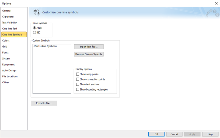Select the No Custom Symbols list entry
Screen dimensions: 220x138
[45, 46]
